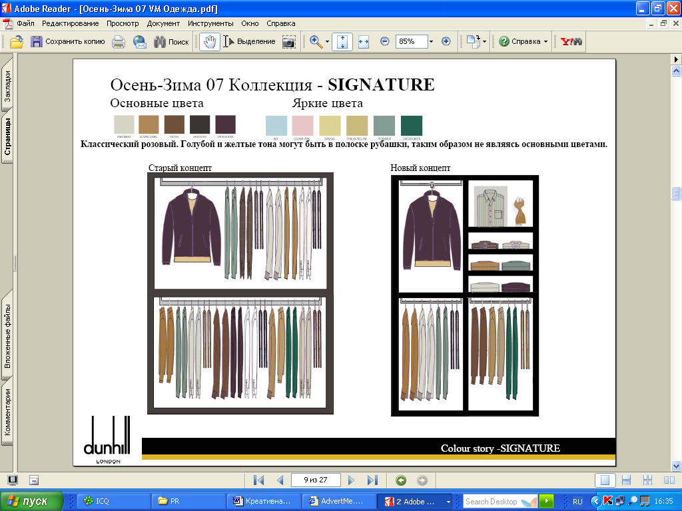
Task: Open the zoom tool dropdown arrow
Action: [x=327, y=42]
